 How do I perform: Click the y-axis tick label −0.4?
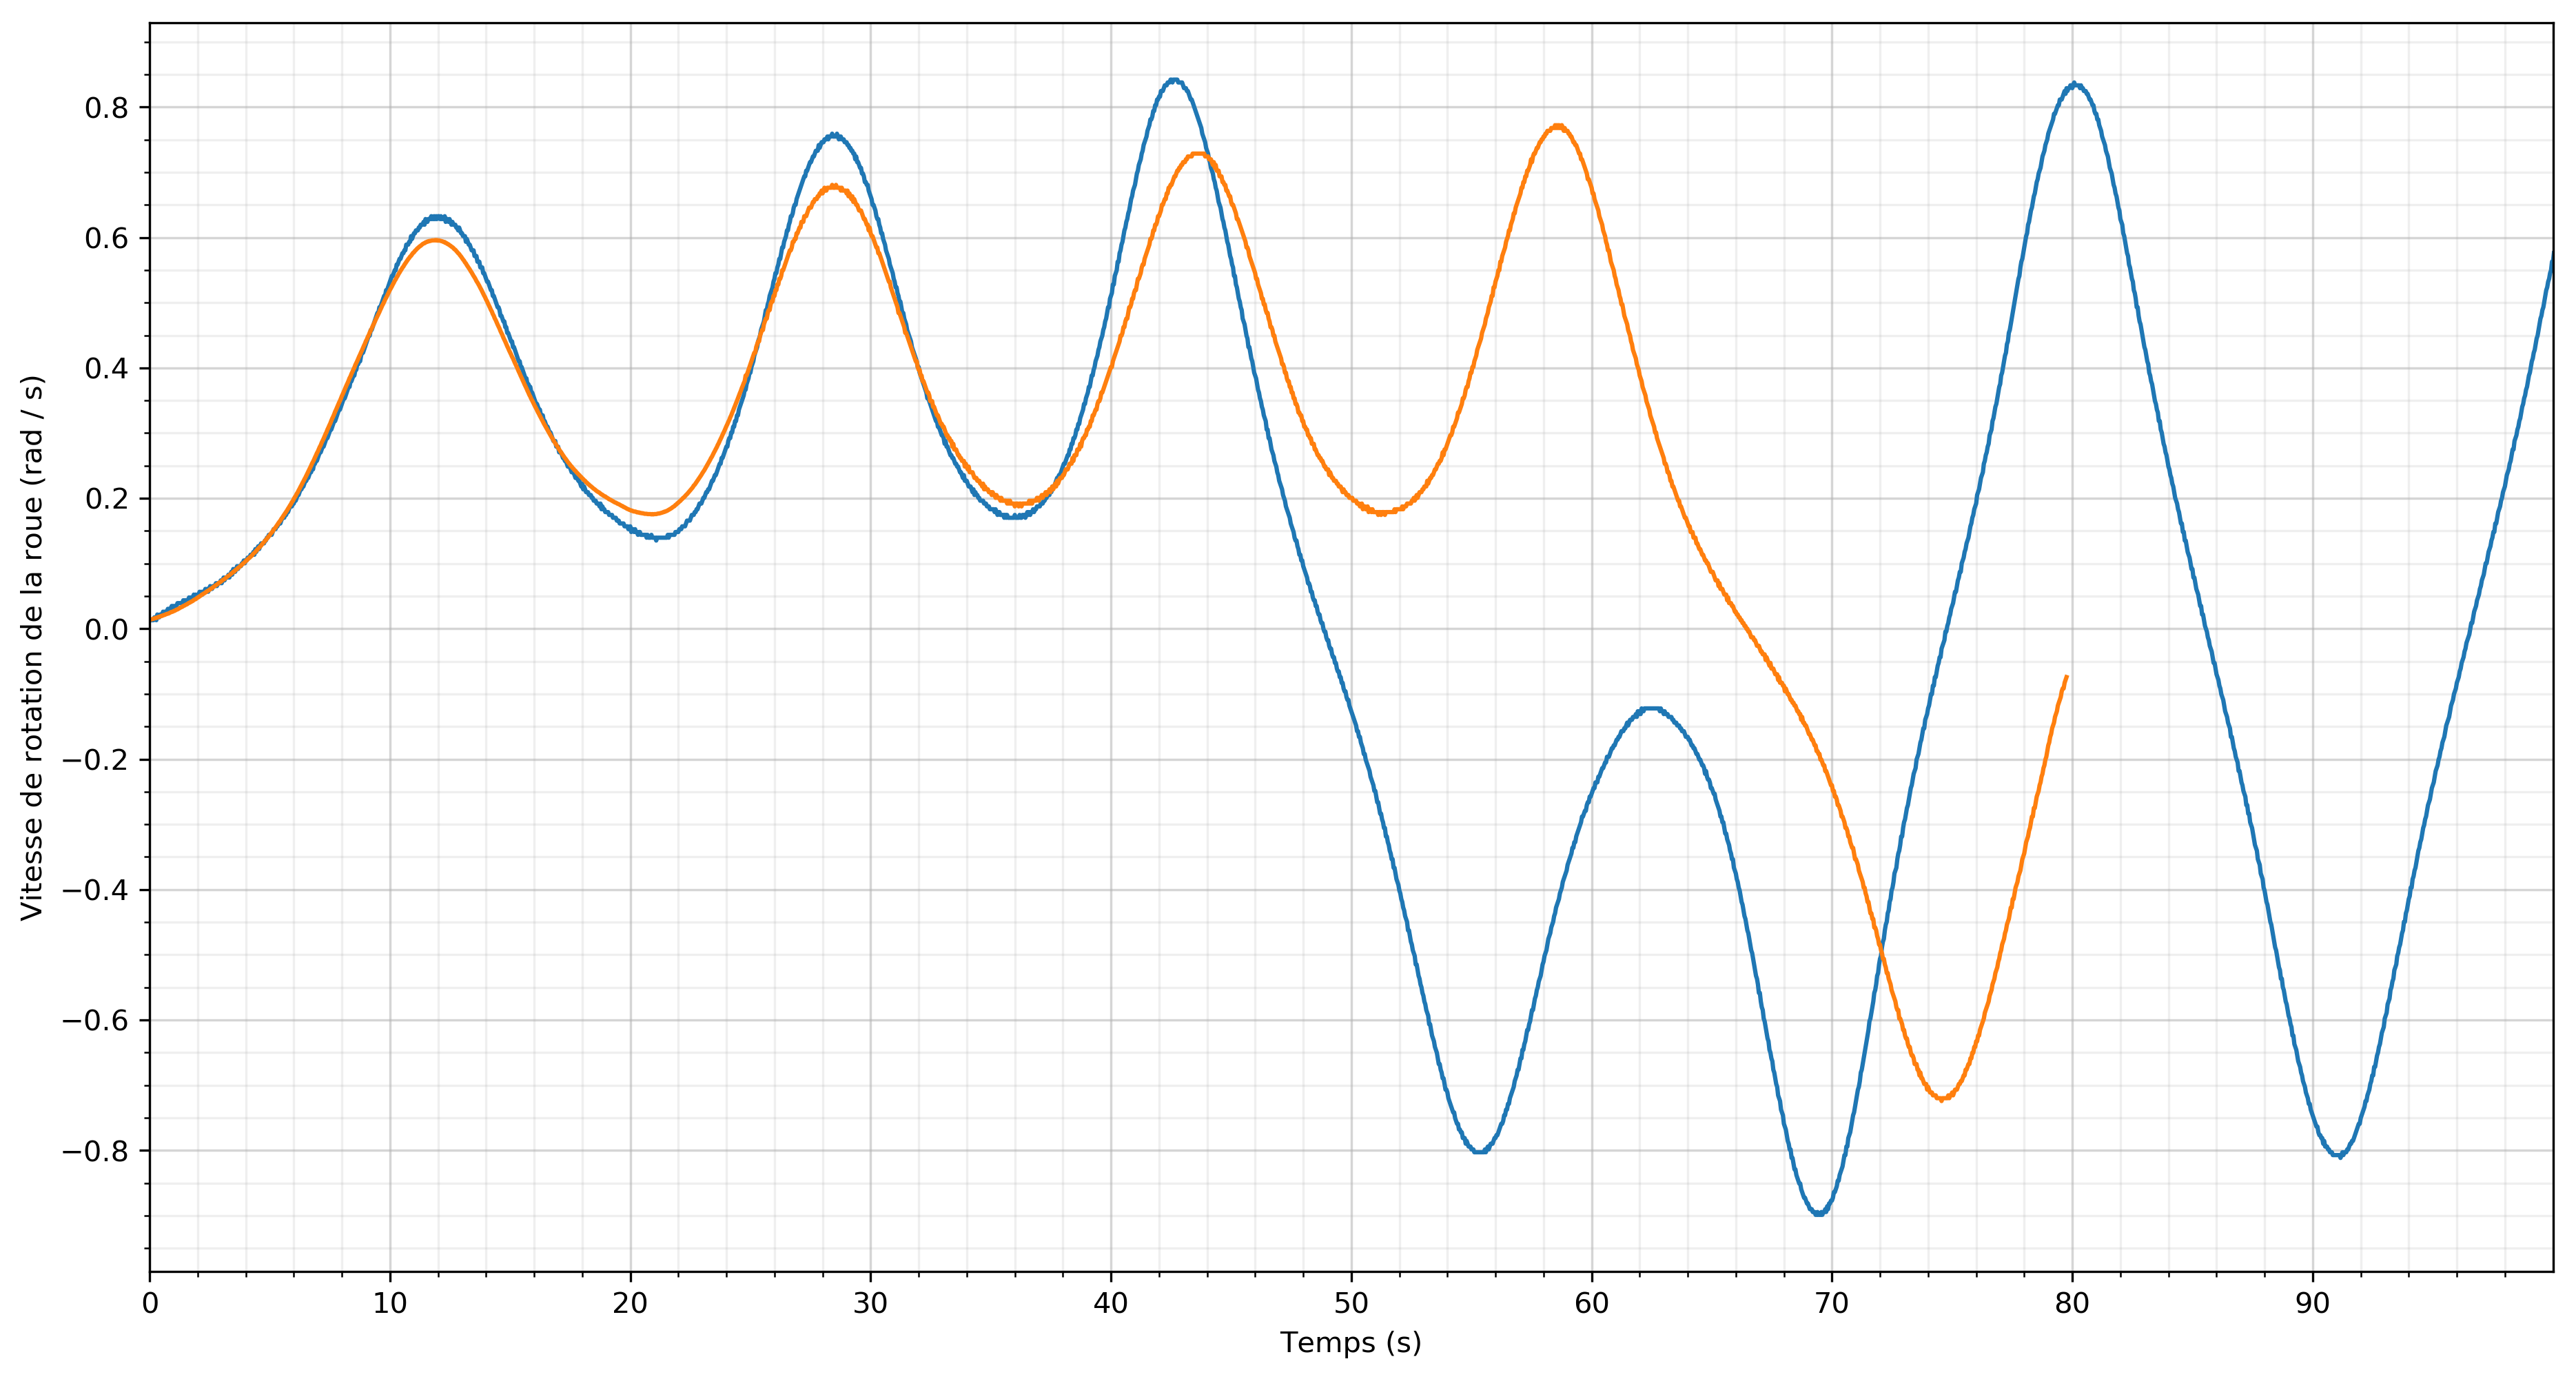(x=96, y=891)
